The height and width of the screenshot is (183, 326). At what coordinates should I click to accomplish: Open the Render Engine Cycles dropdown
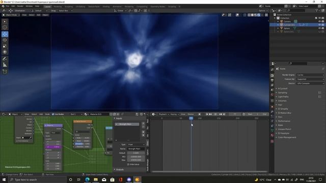coord(310,75)
